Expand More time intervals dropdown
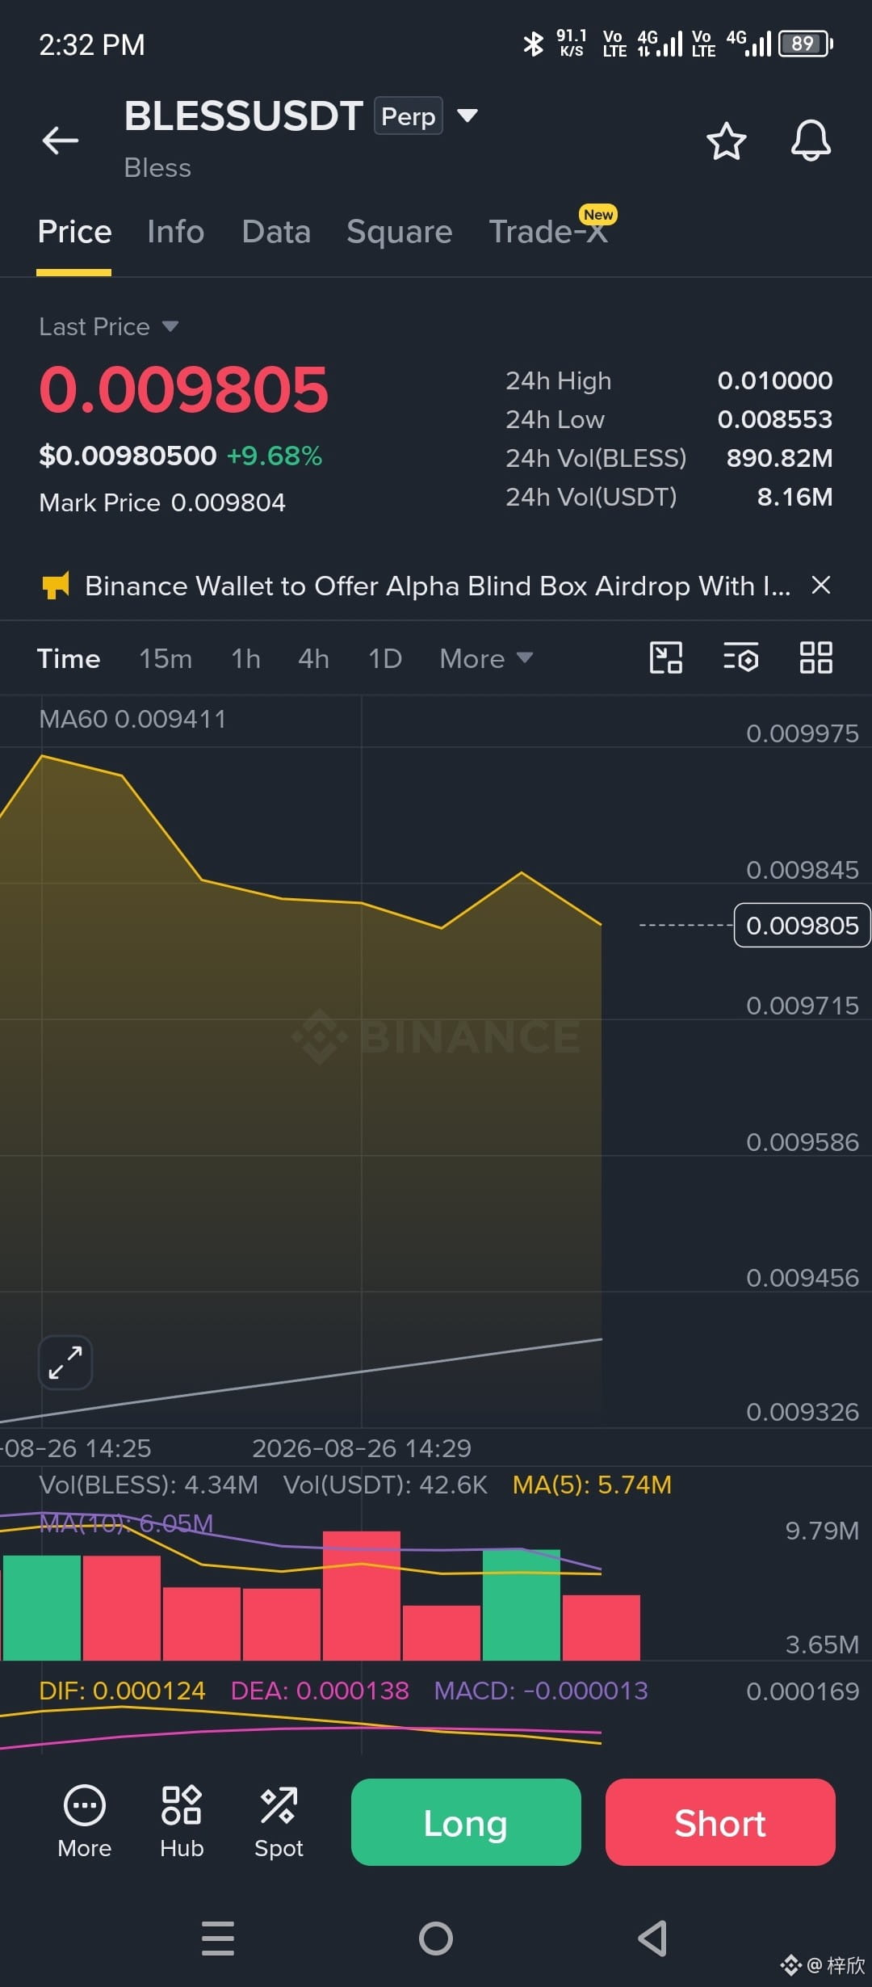The image size is (872, 1987). [486, 658]
